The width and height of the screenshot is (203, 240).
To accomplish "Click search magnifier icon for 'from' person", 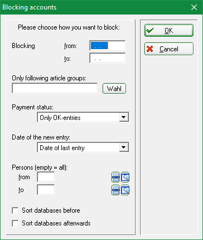I will [x=125, y=177].
